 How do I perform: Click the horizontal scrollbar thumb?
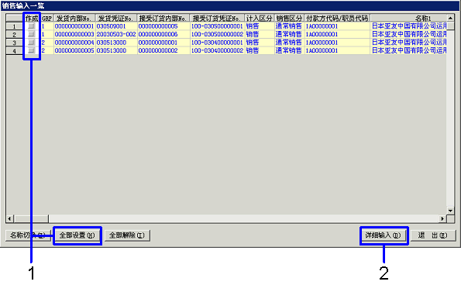pyautogui.click(x=31, y=218)
